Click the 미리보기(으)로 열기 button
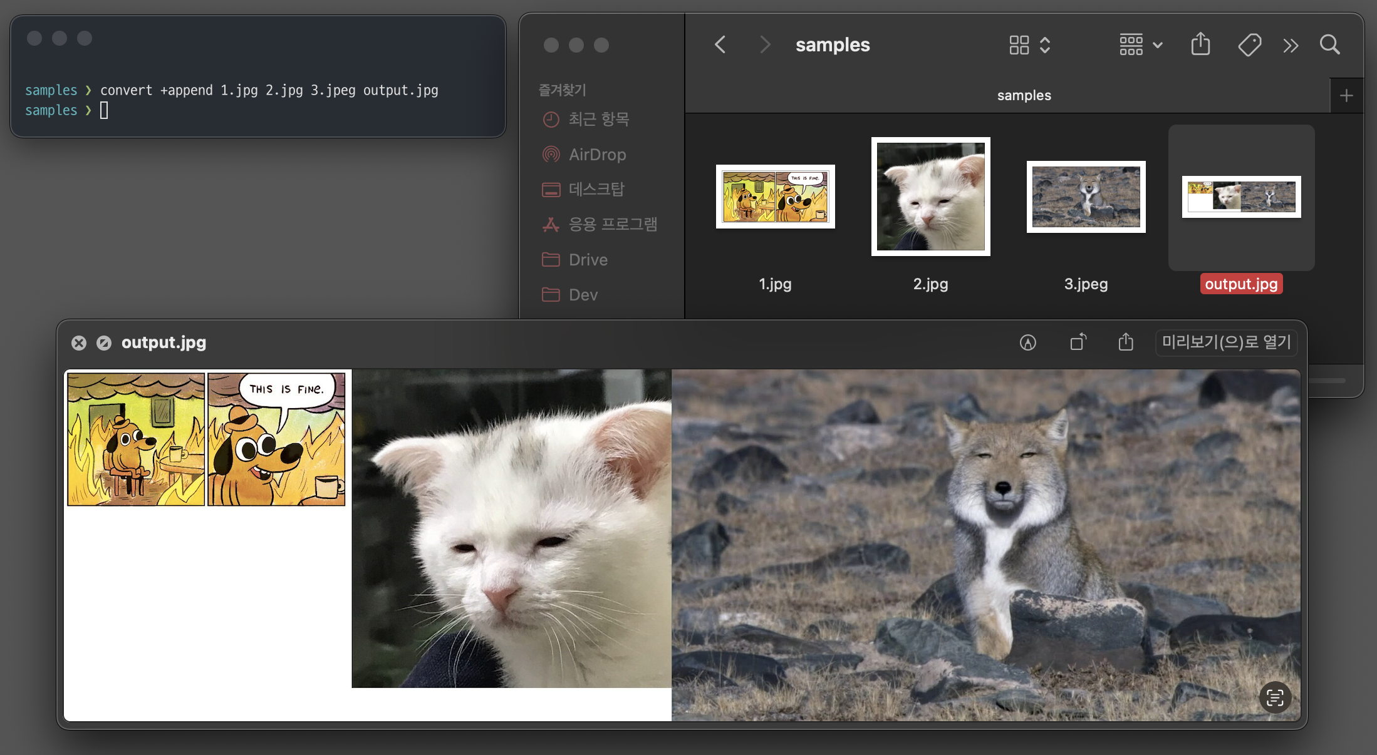 [x=1226, y=342]
